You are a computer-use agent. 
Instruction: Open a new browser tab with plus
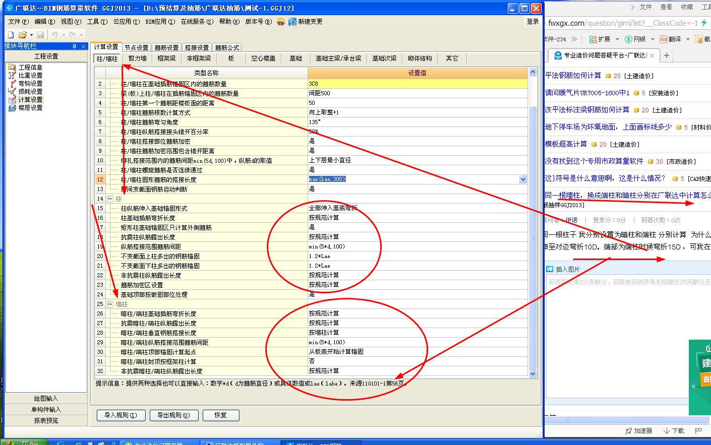667,55
